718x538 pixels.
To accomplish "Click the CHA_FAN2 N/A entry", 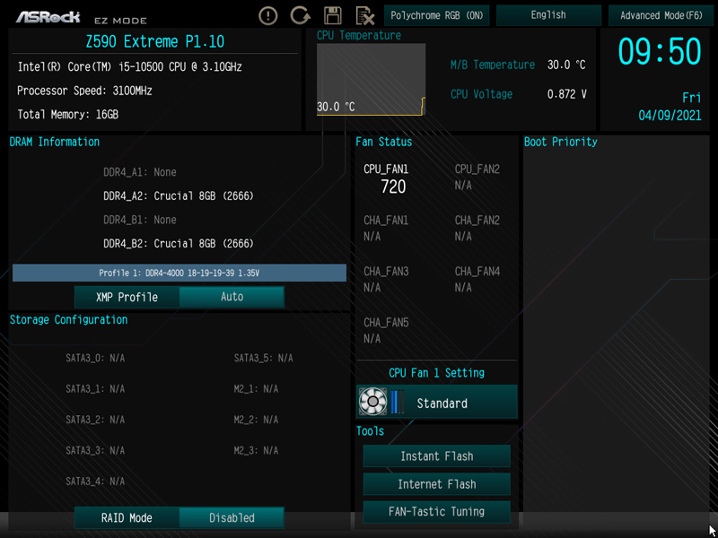I will click(x=477, y=229).
